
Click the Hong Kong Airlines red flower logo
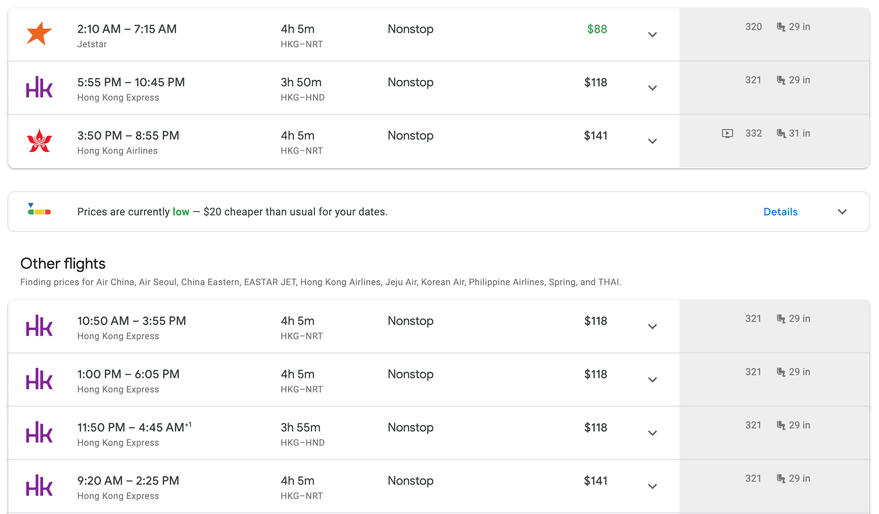pos(39,141)
